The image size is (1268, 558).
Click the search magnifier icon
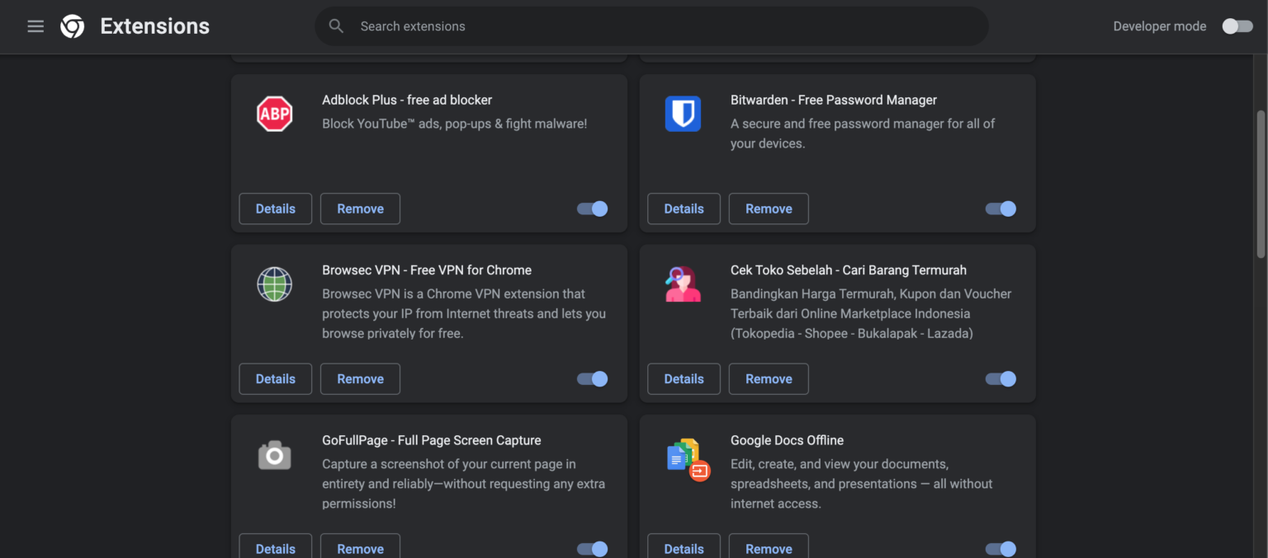(336, 26)
